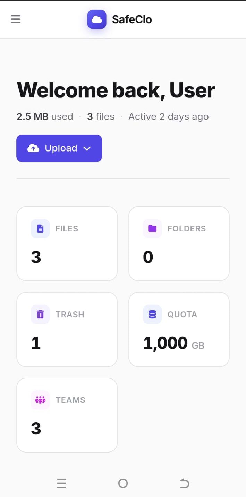246x497 pixels.
Task: Open the Files stat card
Action: (67, 244)
